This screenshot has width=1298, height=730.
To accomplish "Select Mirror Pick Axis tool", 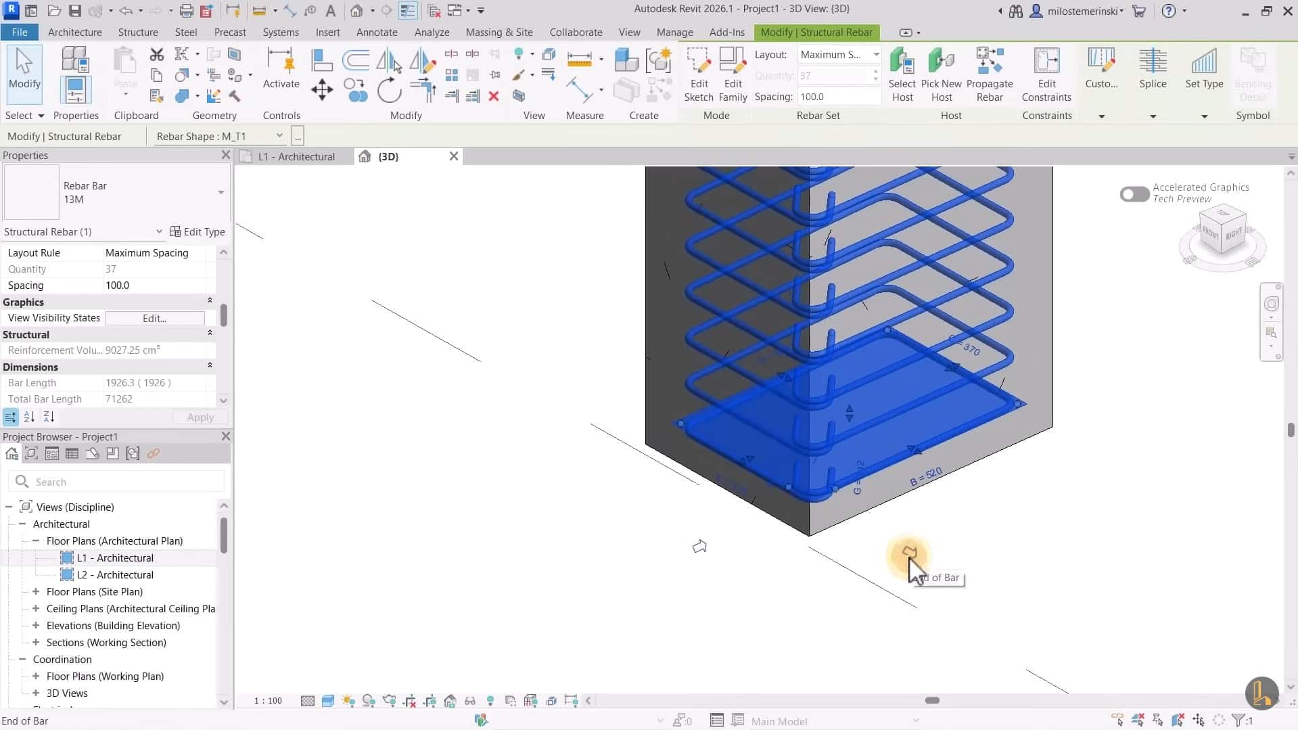I will [389, 60].
